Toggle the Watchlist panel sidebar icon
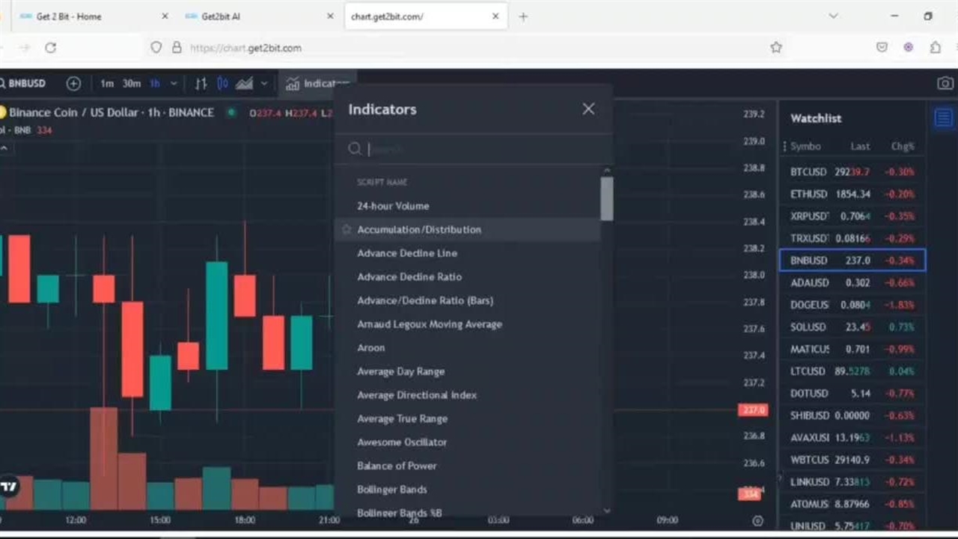 [943, 118]
